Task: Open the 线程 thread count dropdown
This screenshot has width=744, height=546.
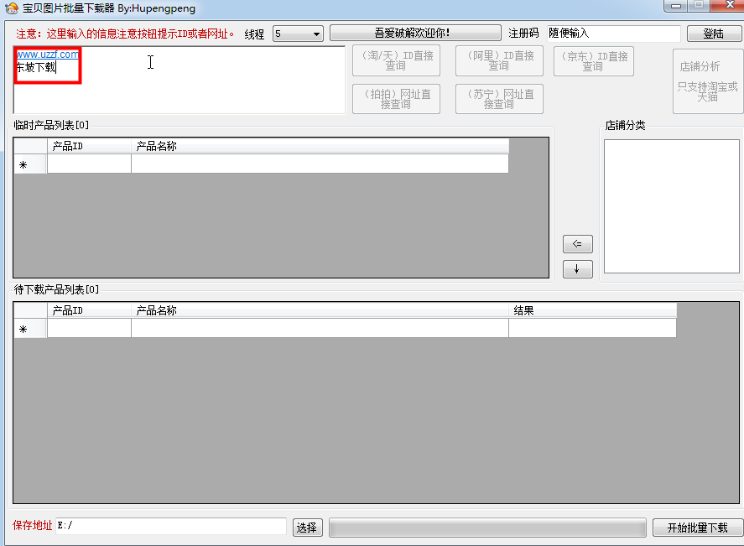Action: (298, 34)
